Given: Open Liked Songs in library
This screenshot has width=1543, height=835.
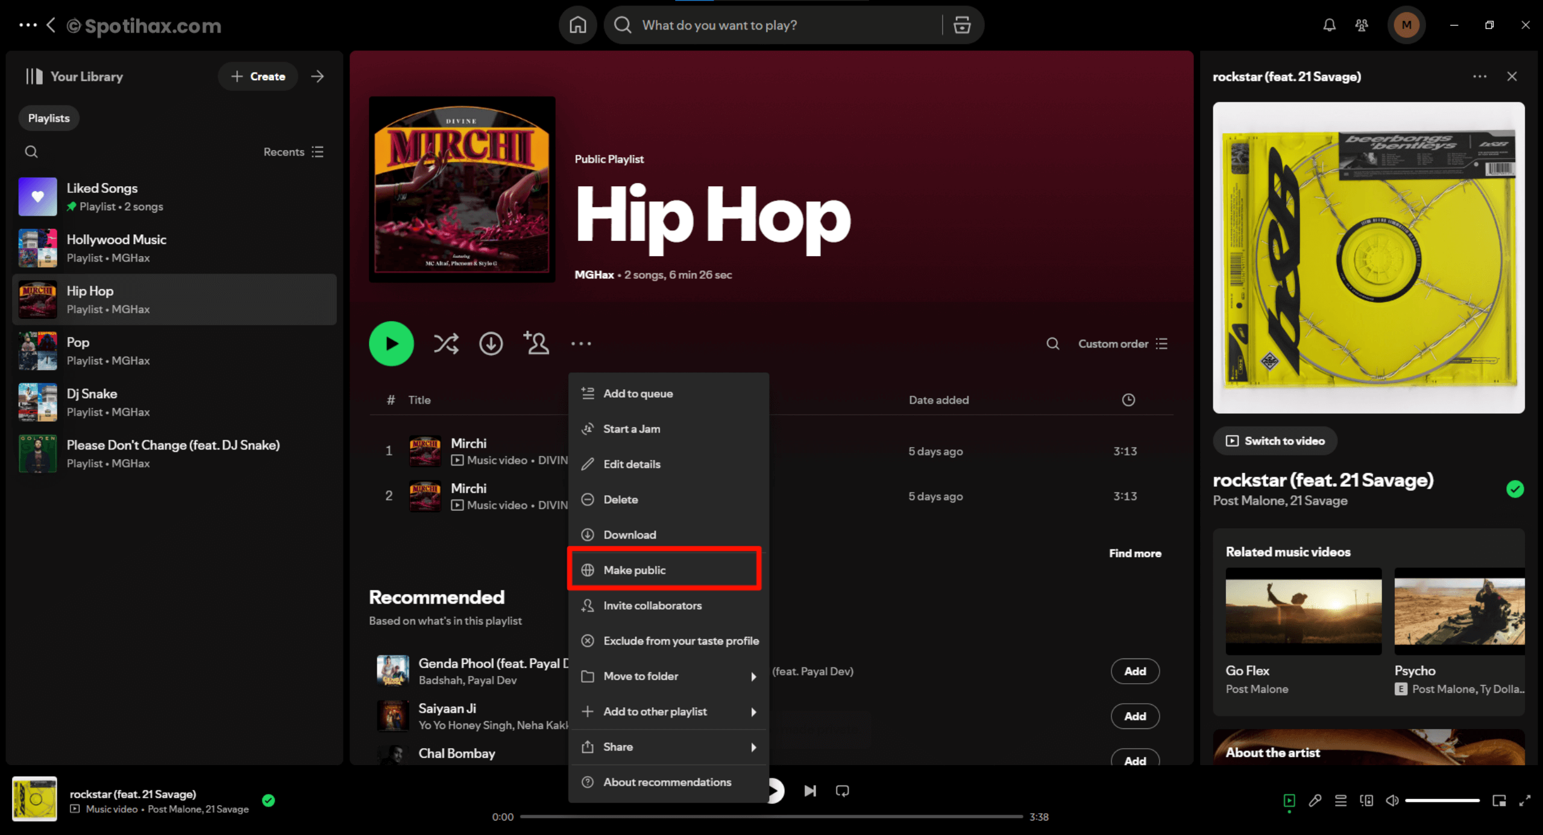Looking at the screenshot, I should point(174,197).
